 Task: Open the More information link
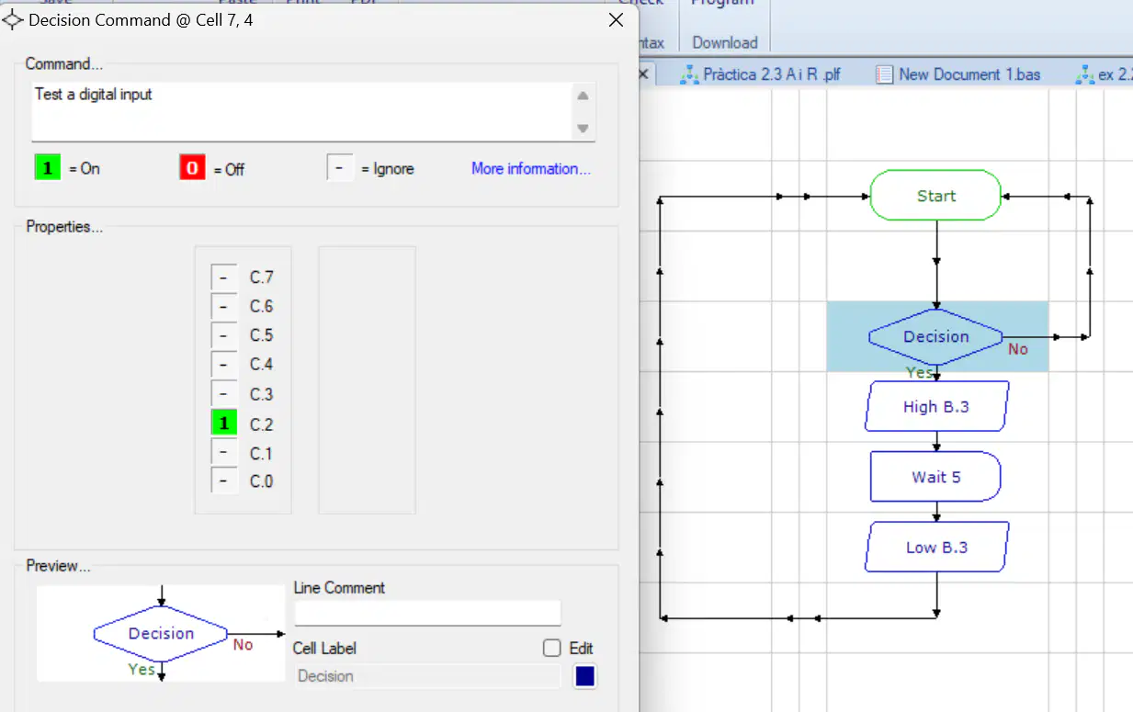[531, 169]
